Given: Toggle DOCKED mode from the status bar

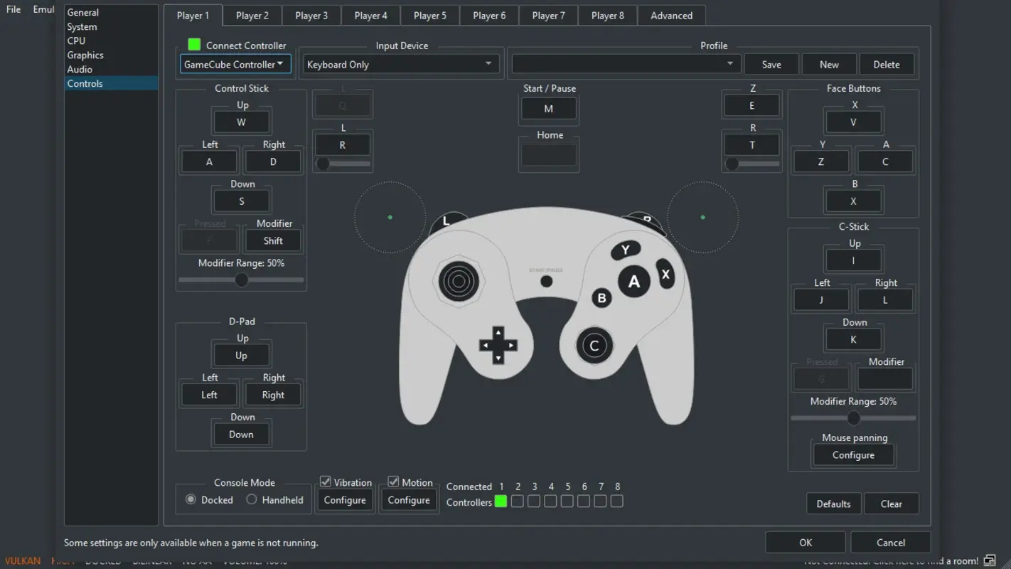Looking at the screenshot, I should click(x=102, y=560).
